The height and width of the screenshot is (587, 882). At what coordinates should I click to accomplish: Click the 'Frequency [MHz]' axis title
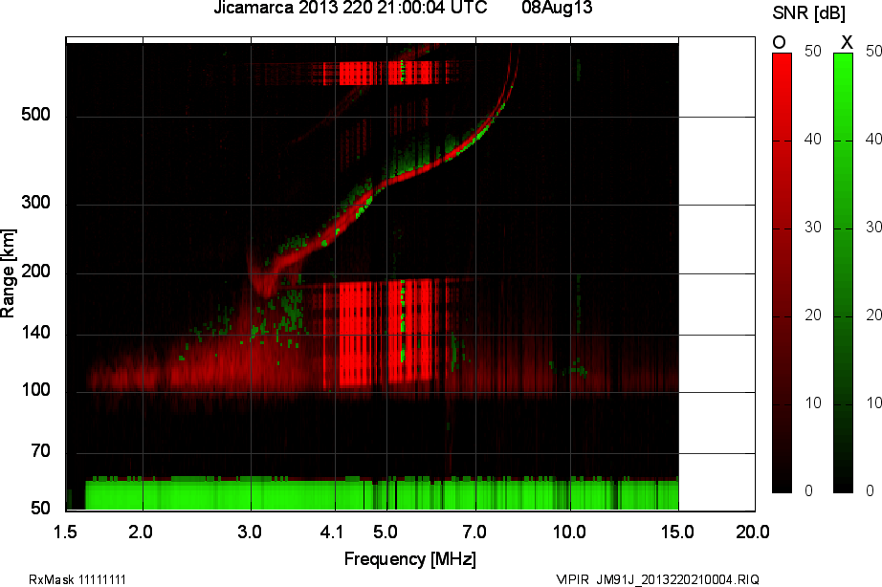tap(410, 559)
